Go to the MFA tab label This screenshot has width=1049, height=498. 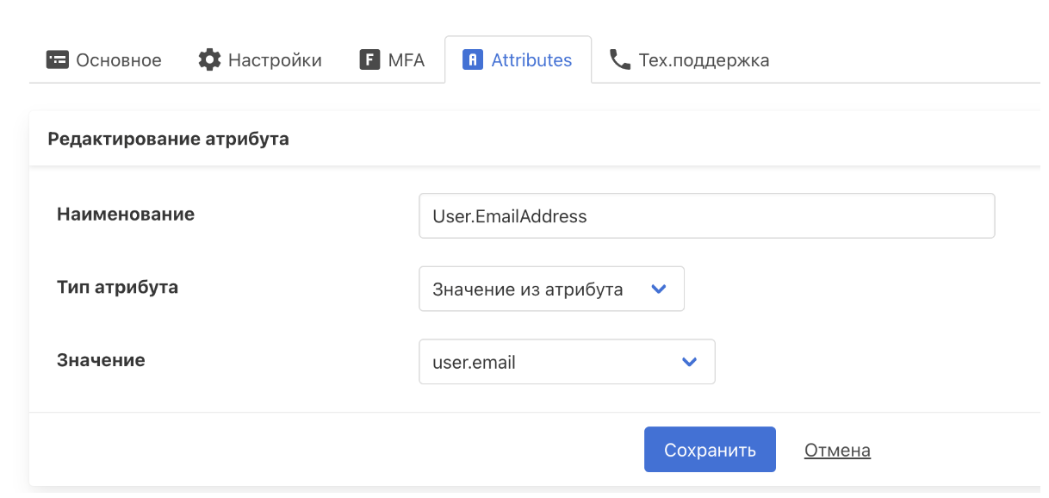pyautogui.click(x=407, y=60)
